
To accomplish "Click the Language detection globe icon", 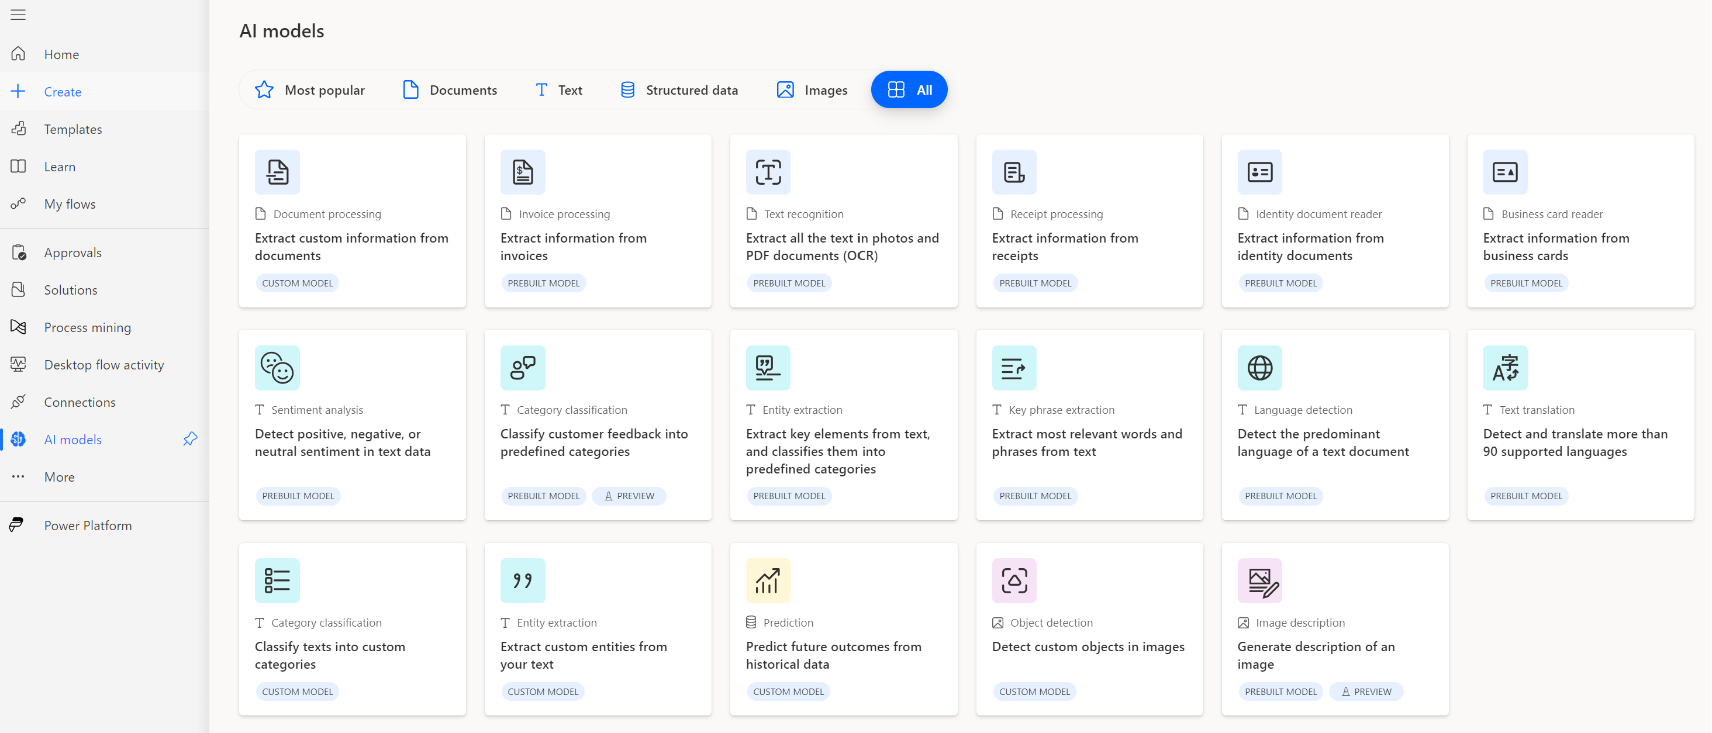I will pyautogui.click(x=1260, y=368).
